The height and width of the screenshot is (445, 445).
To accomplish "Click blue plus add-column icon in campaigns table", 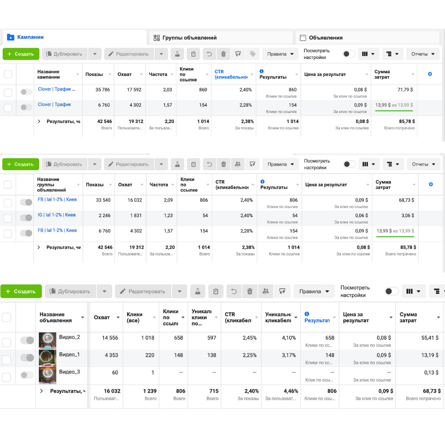I will coord(430,74).
